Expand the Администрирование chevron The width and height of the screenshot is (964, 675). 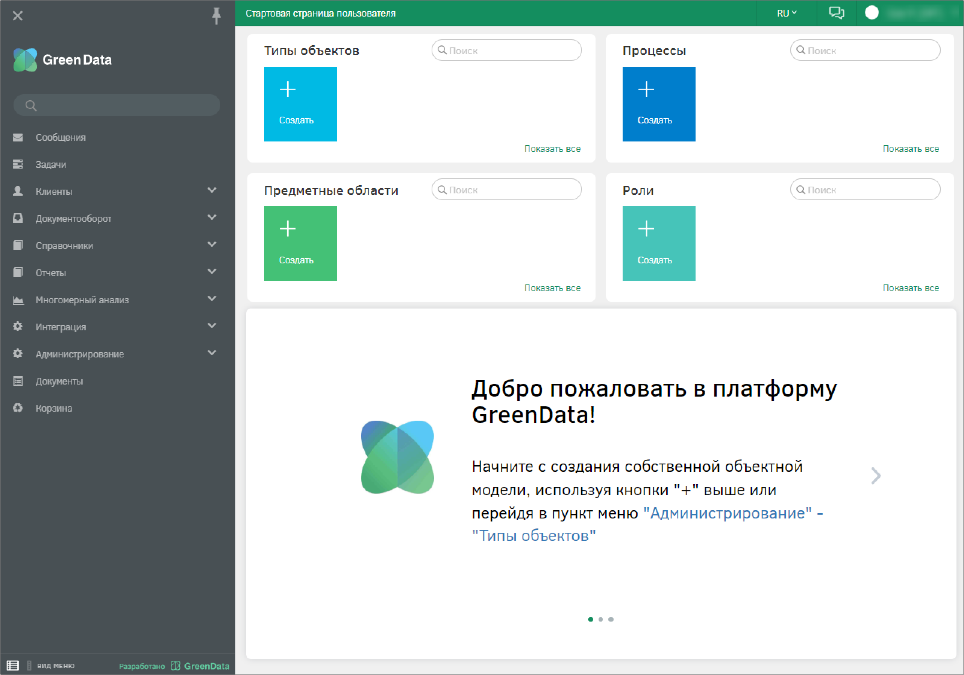[x=212, y=353]
